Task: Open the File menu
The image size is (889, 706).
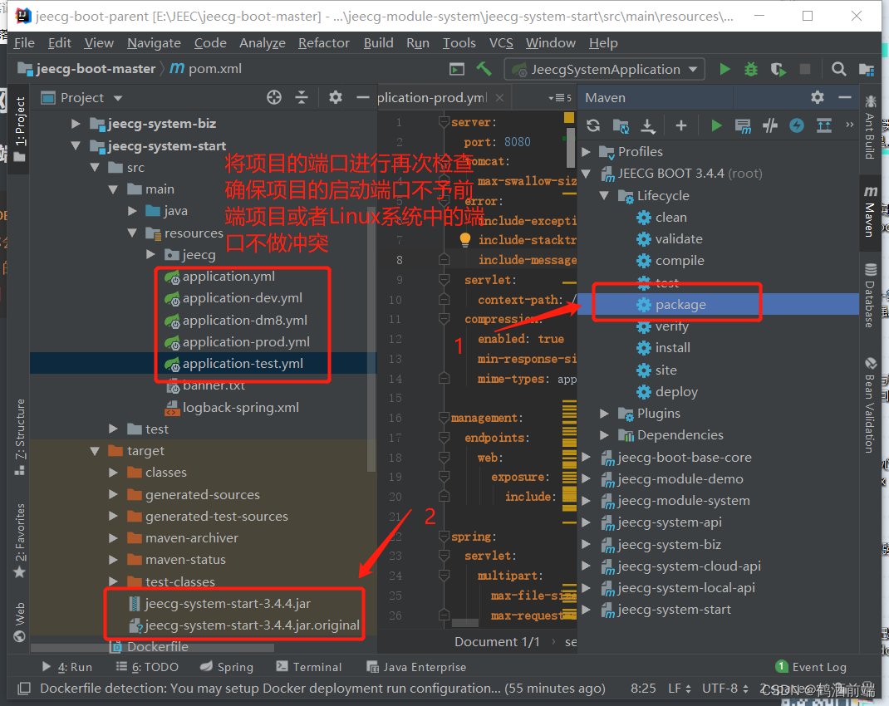Action: click(24, 43)
